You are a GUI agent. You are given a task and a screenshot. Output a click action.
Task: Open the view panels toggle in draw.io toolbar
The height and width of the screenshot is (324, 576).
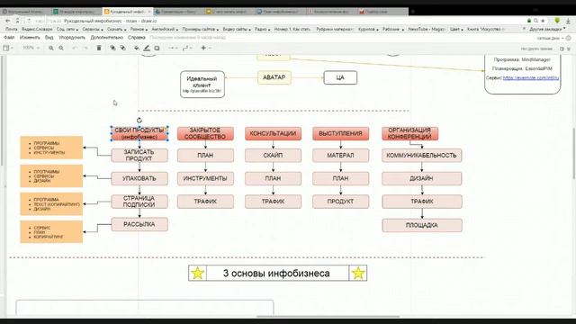7,48
